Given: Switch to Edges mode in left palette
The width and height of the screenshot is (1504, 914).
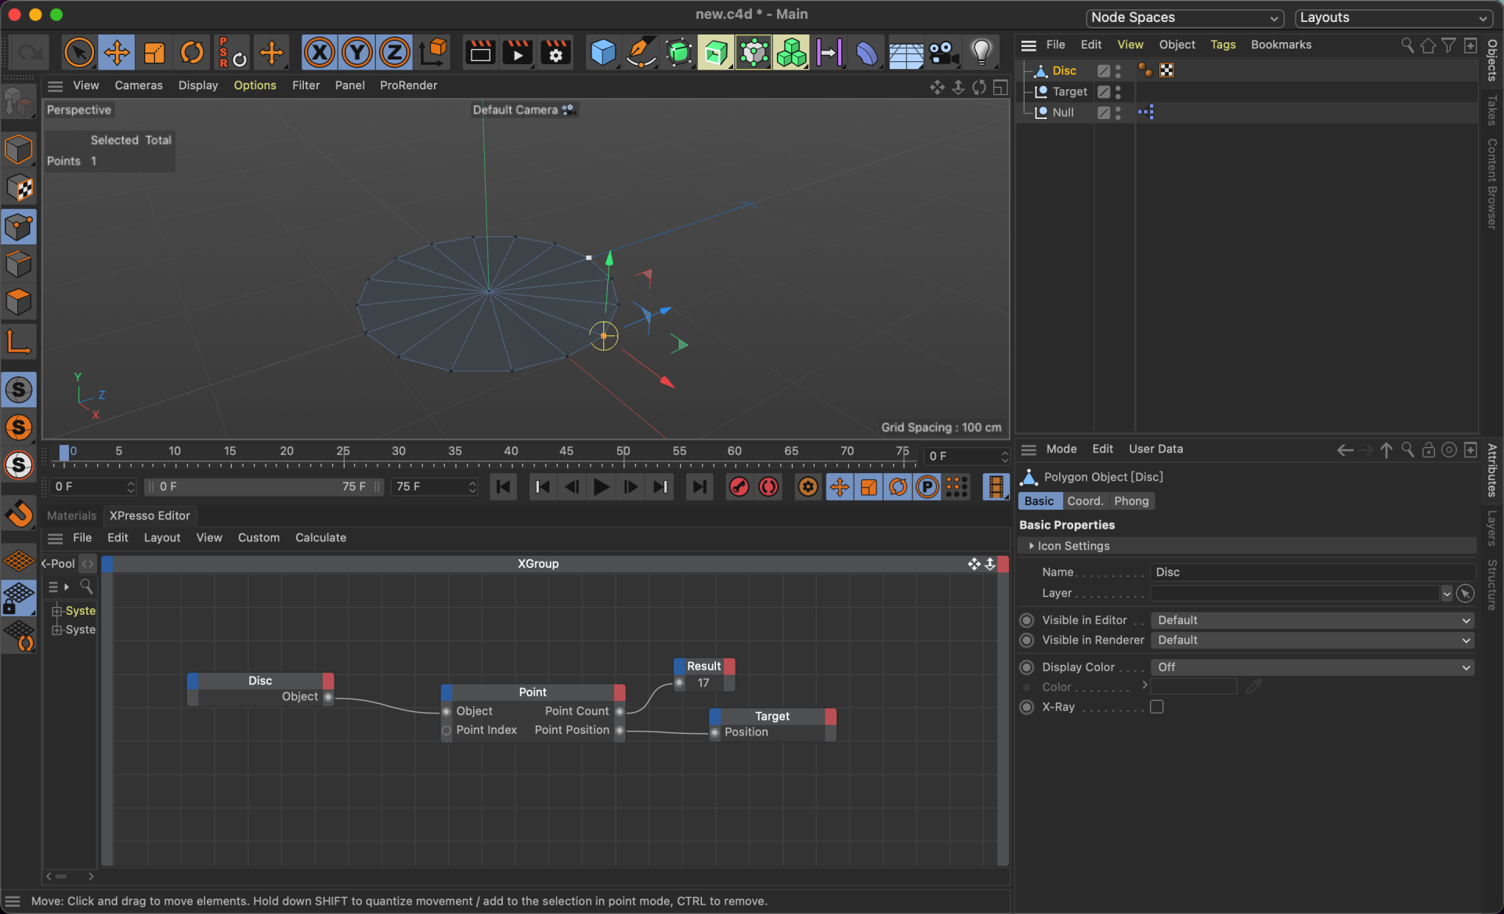Looking at the screenshot, I should tap(19, 265).
